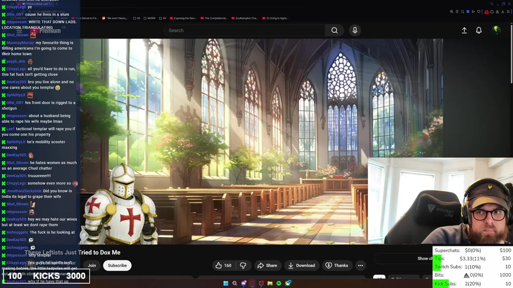Image resolution: width=513 pixels, height=288 pixels.
Task: Open YouTube notifications bell
Action: (x=479, y=30)
